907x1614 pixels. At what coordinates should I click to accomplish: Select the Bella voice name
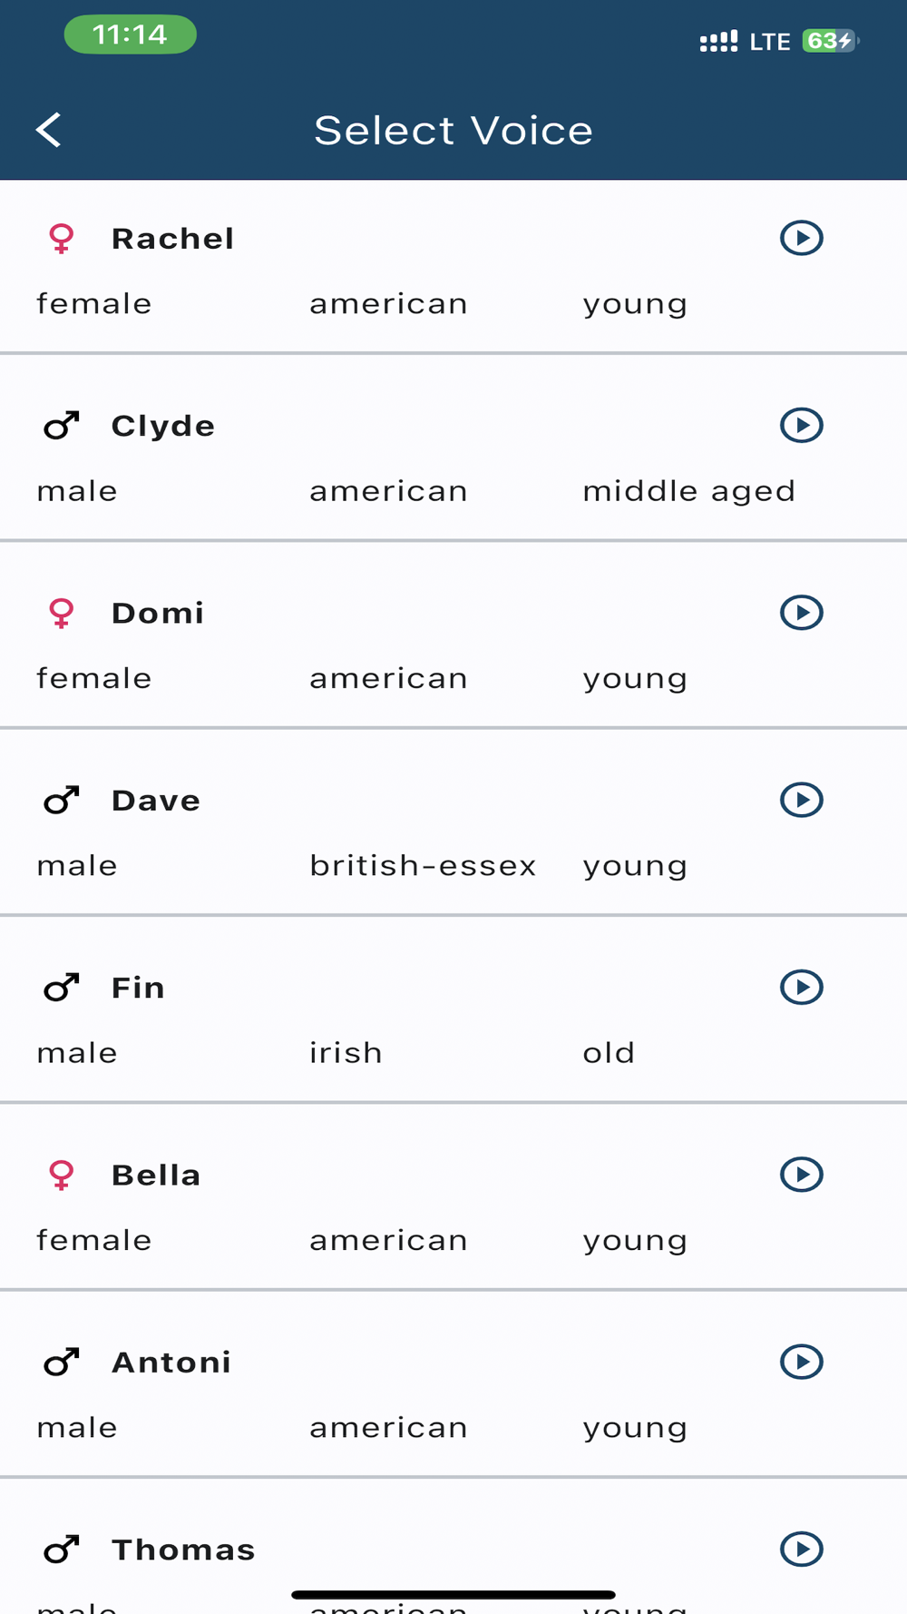(x=155, y=1175)
